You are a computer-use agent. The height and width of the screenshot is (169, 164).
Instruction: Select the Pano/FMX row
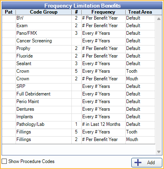click(x=79, y=33)
